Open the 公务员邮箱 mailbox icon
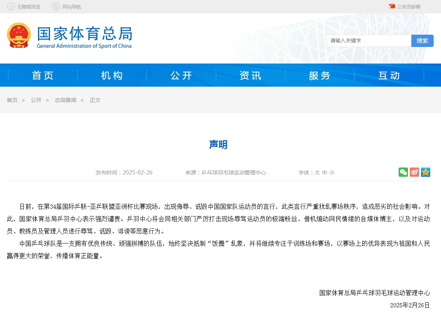 coord(392,6)
